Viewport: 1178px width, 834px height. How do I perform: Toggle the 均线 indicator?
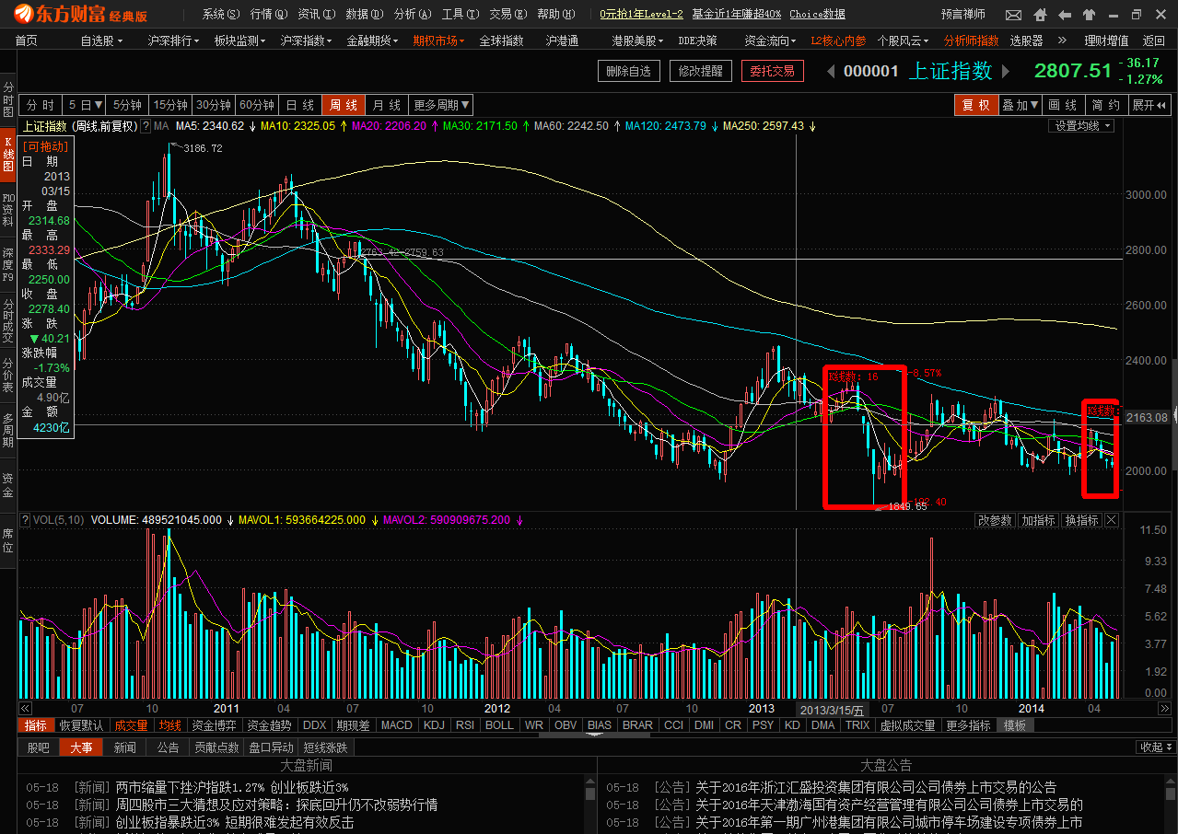170,725
